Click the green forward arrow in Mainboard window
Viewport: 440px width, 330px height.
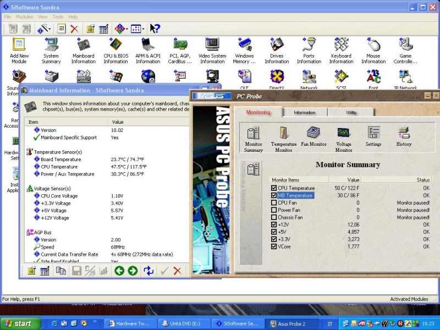[133, 271]
